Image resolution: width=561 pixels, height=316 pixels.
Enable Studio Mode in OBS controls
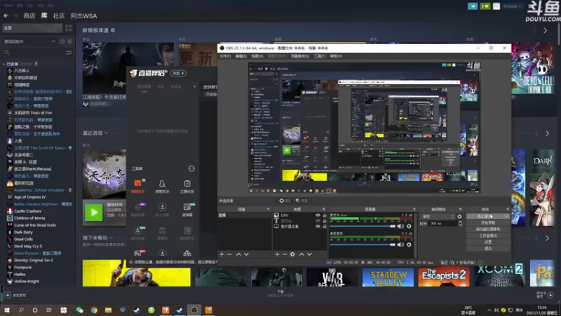pyautogui.click(x=488, y=236)
